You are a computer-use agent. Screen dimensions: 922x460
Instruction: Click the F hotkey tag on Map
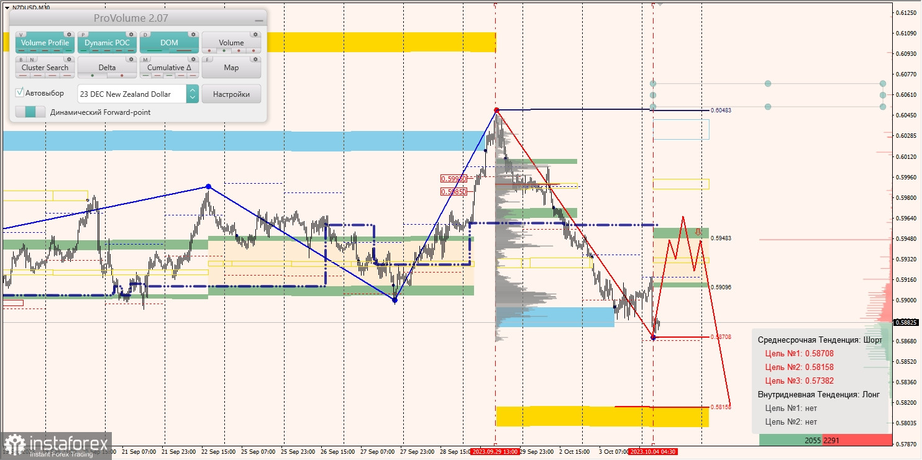tap(208, 60)
